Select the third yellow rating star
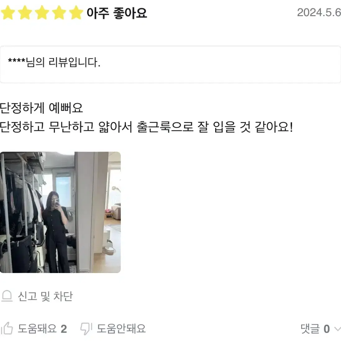 pos(42,13)
